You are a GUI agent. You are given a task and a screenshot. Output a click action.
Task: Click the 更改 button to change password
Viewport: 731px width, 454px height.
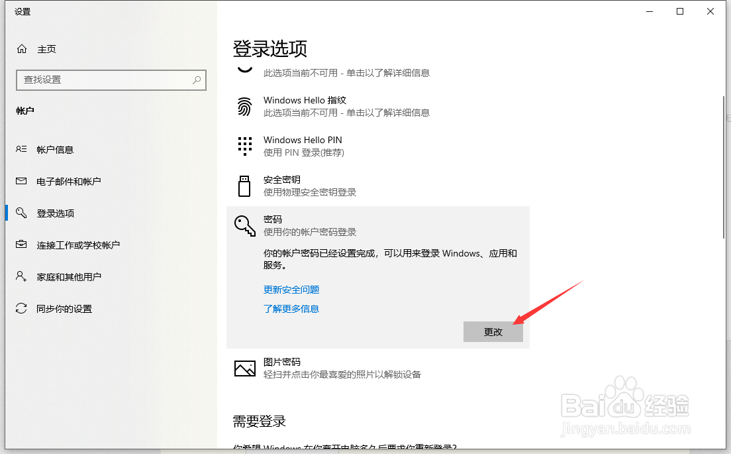[493, 331]
